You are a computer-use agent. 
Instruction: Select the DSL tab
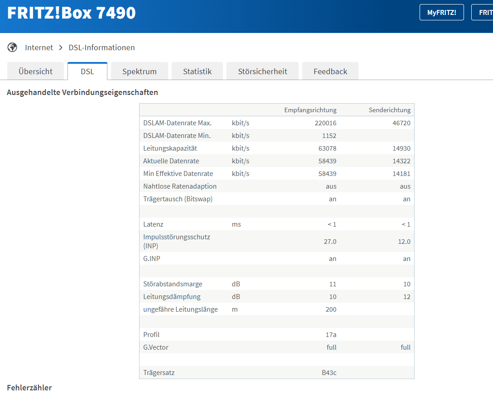(x=87, y=71)
